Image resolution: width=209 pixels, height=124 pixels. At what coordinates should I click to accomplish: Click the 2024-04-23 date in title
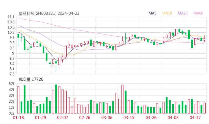point(69,13)
